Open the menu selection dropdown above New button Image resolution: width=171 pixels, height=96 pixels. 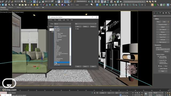point(85,24)
